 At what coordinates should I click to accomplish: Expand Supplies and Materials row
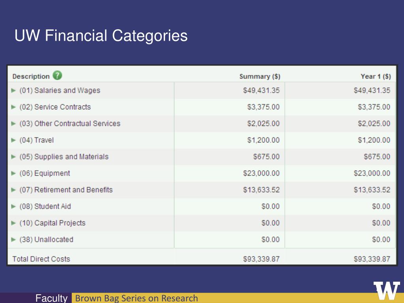click(x=14, y=157)
